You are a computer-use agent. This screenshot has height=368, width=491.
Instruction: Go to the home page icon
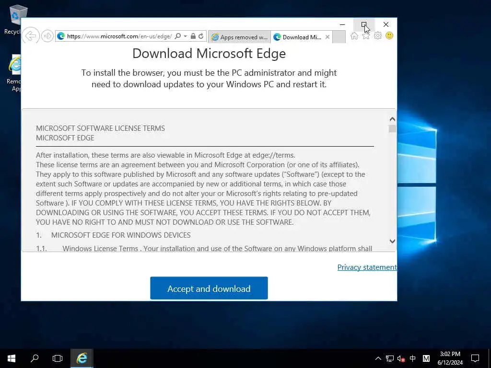click(354, 35)
